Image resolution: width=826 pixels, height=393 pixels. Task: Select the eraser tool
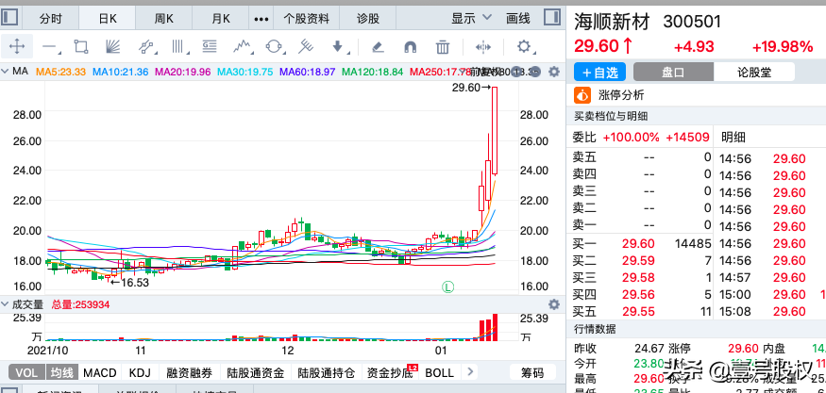tap(378, 47)
